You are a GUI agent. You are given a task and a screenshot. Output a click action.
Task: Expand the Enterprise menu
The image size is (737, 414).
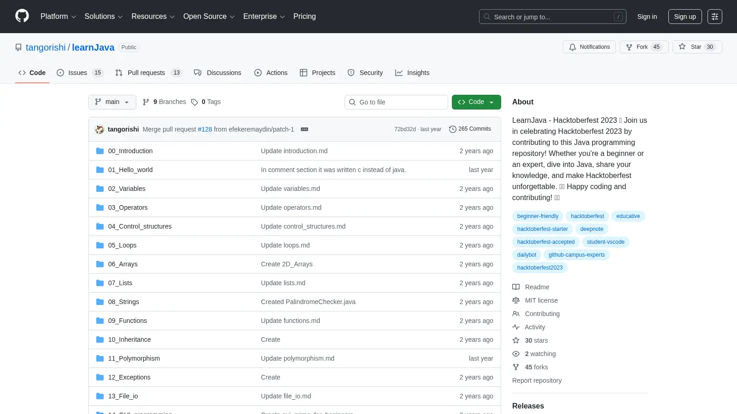(x=264, y=17)
